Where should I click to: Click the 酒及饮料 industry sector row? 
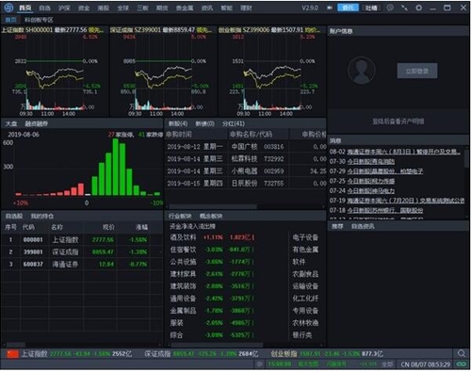212,237
